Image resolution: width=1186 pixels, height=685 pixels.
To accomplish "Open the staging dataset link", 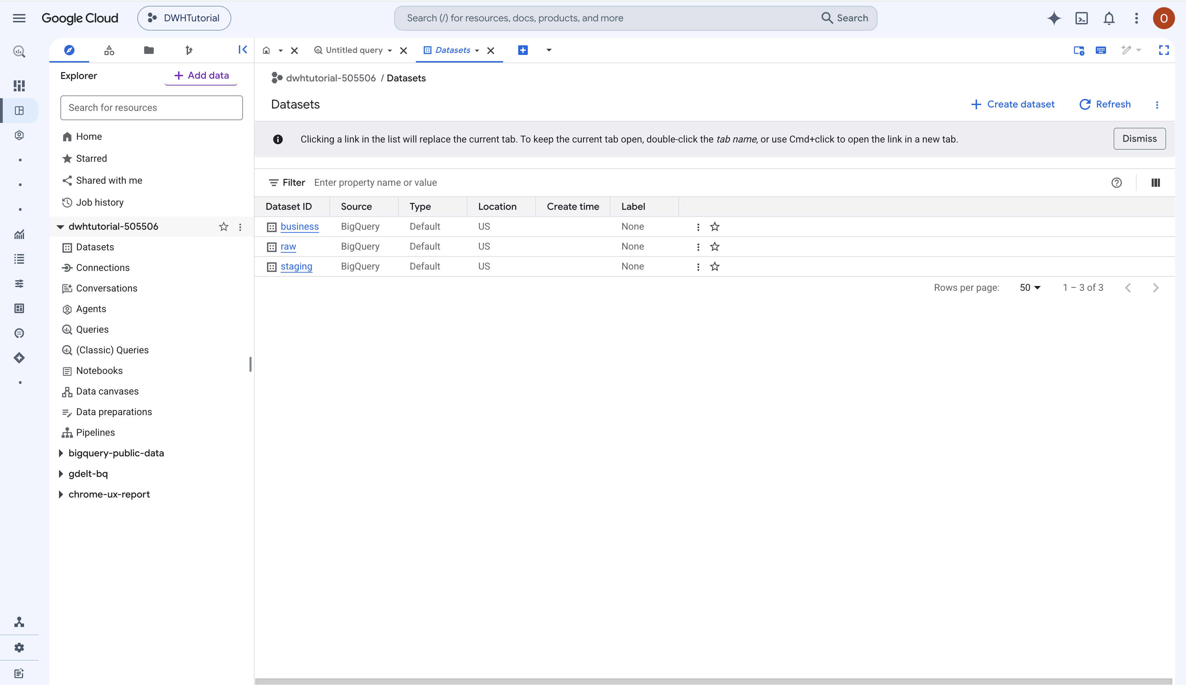I will (x=296, y=267).
